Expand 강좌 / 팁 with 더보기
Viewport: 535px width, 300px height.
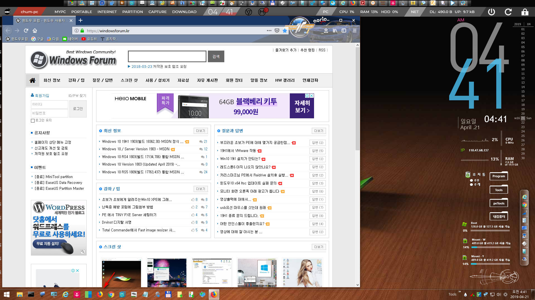coord(200,189)
